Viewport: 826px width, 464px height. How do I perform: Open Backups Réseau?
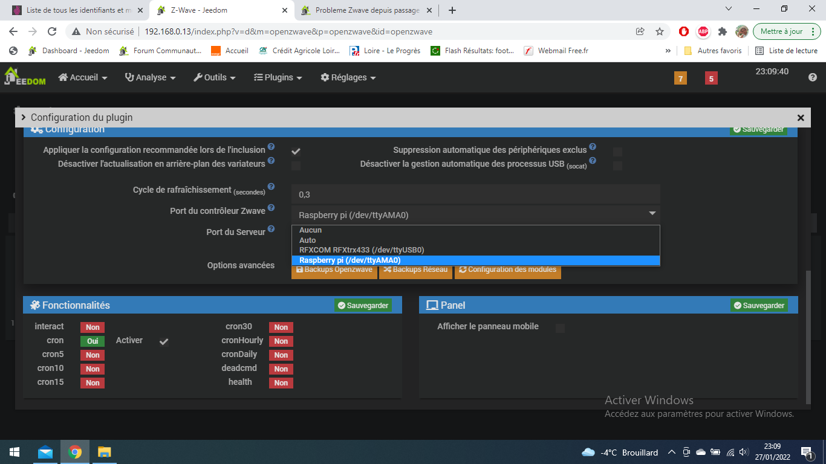pos(416,270)
